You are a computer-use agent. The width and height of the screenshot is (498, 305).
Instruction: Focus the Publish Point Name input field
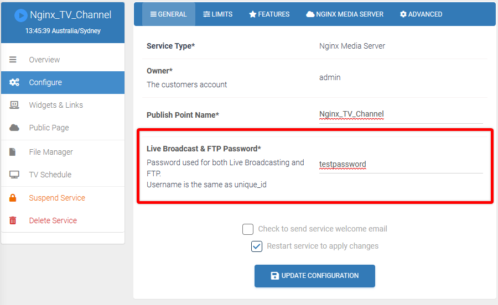401,114
